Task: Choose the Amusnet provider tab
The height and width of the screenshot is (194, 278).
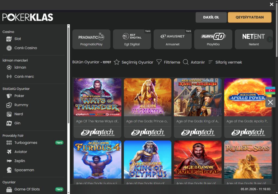Action: (x=173, y=39)
